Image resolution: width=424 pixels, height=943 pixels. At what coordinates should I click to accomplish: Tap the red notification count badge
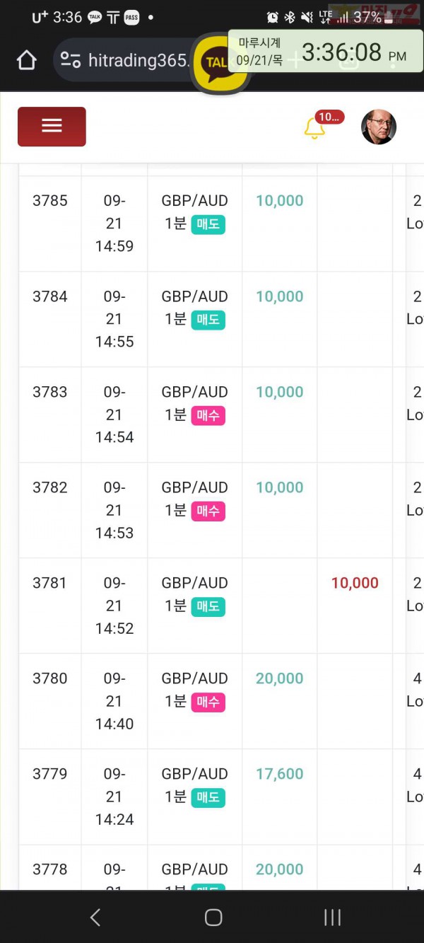[330, 117]
